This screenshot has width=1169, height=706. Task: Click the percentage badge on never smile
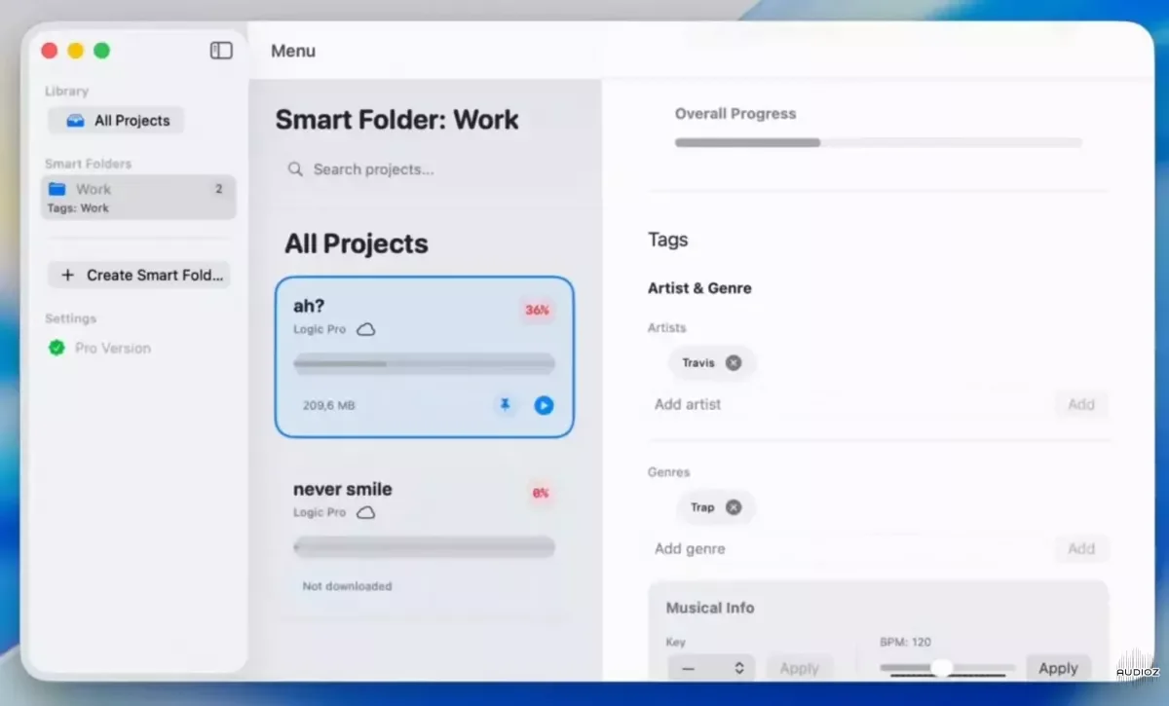(x=540, y=493)
